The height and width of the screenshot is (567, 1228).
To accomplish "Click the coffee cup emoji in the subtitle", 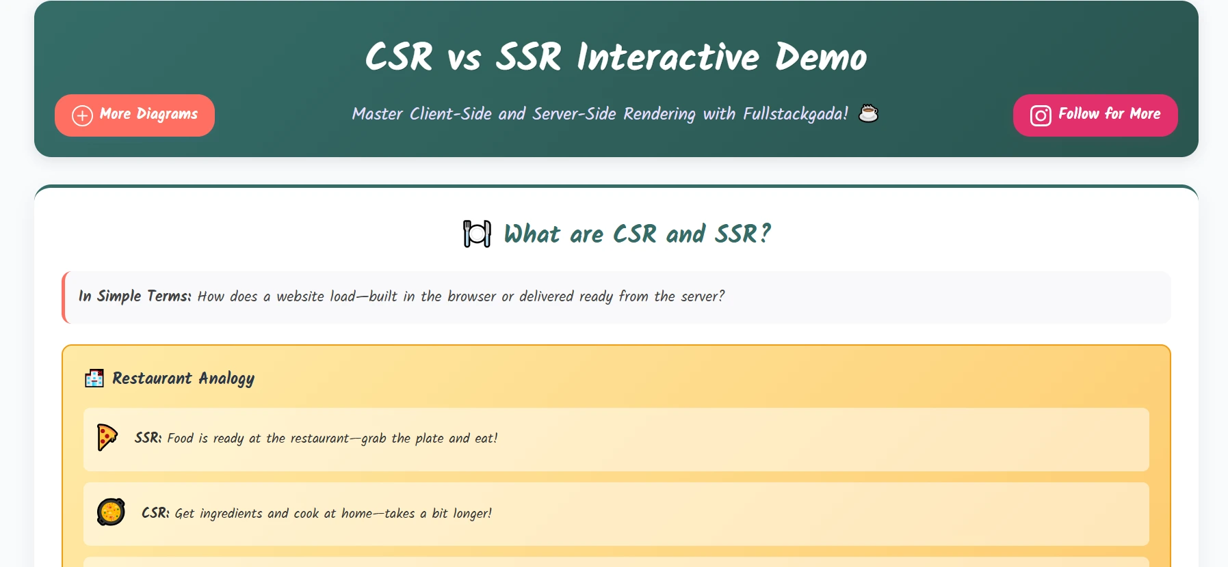I will click(x=869, y=113).
